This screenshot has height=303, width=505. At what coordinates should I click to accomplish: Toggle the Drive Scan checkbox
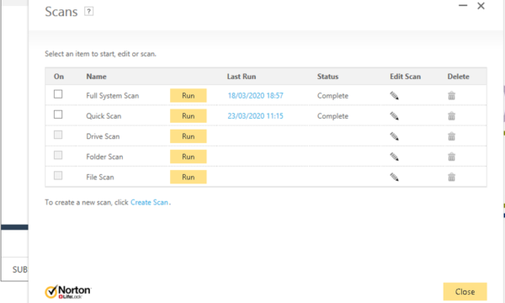58,135
